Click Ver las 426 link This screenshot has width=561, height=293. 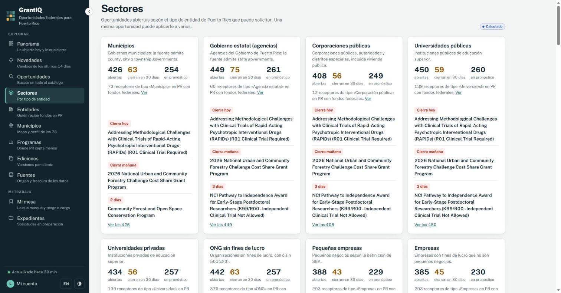(119, 225)
